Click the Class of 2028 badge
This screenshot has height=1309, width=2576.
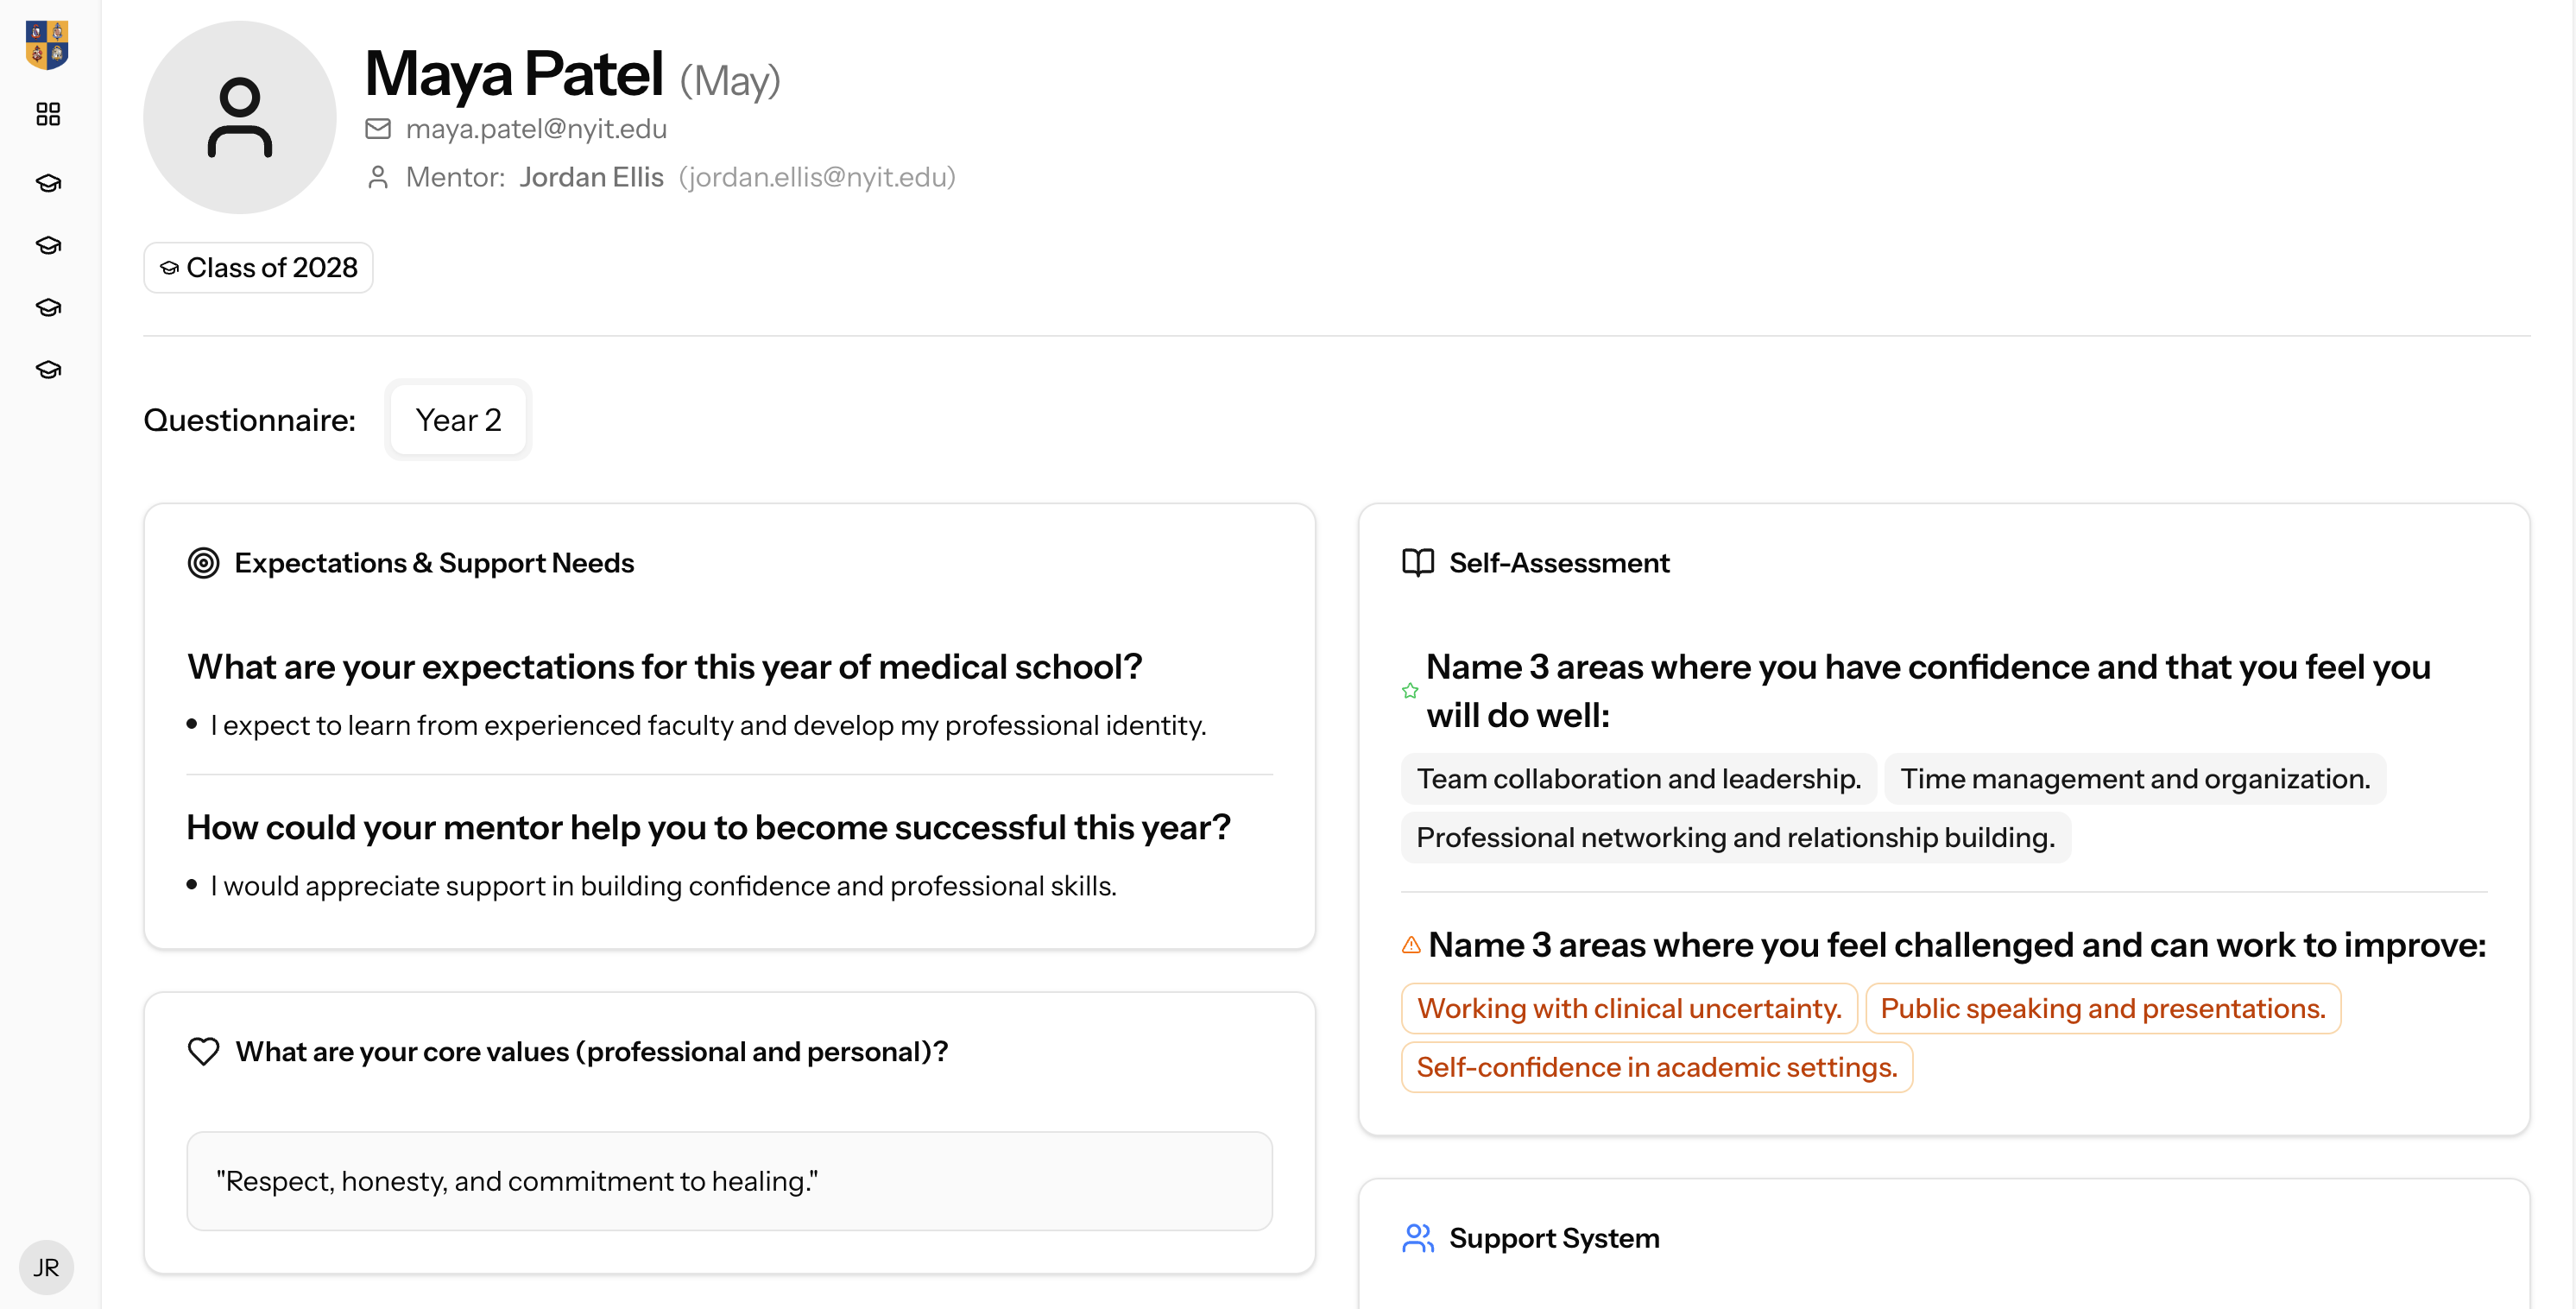[258, 268]
